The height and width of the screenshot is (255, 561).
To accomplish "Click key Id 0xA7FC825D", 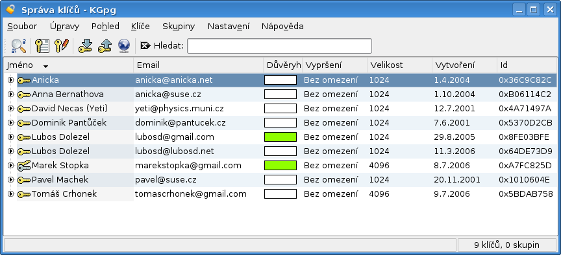I will coord(525,166).
